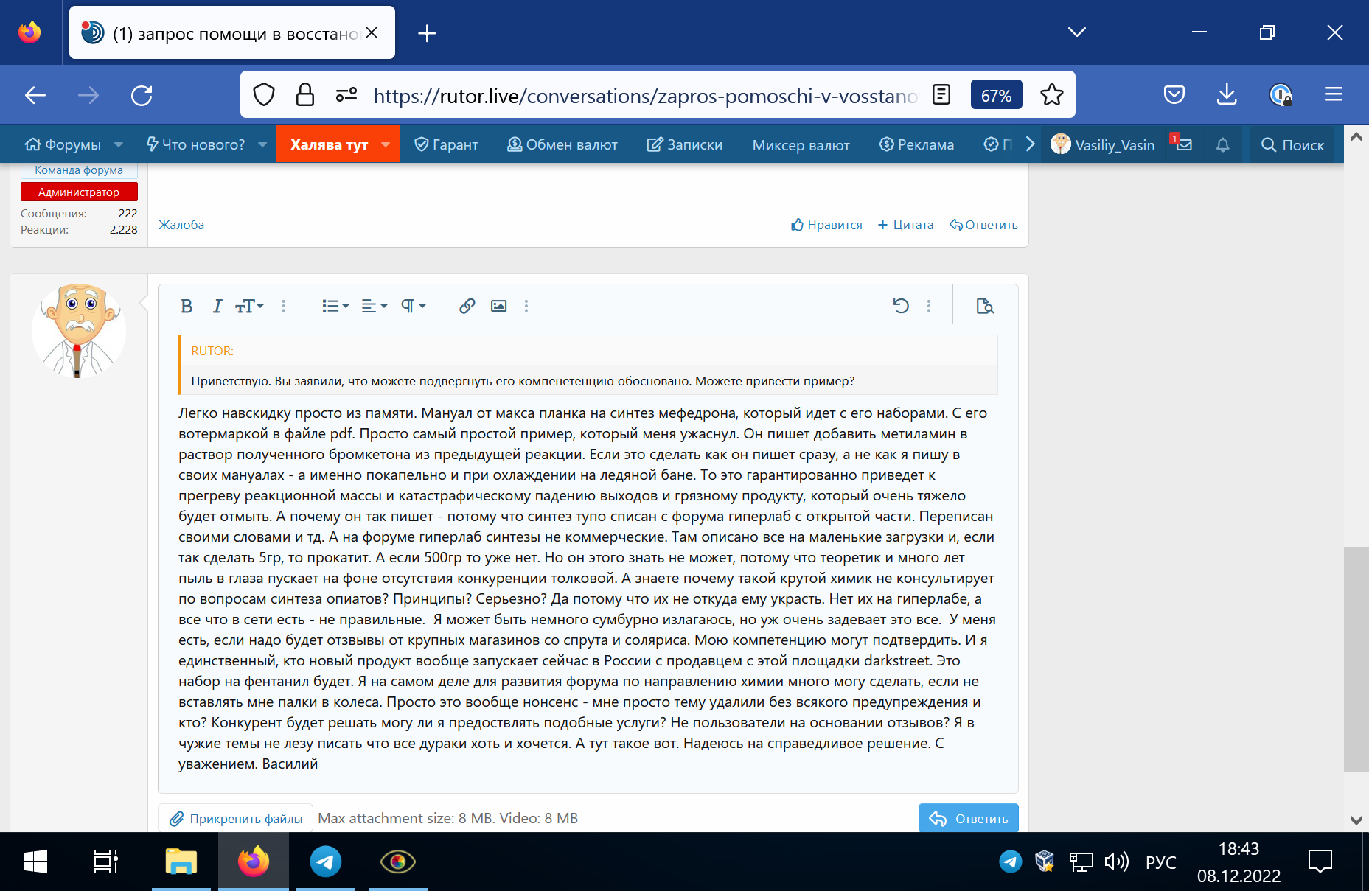The width and height of the screenshot is (1369, 891).
Task: Open the Что нового? menu item
Action: tap(196, 144)
